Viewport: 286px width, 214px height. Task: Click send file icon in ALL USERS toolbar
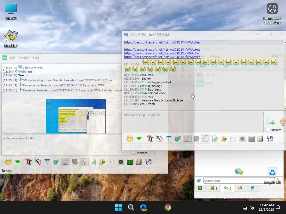tap(215, 139)
